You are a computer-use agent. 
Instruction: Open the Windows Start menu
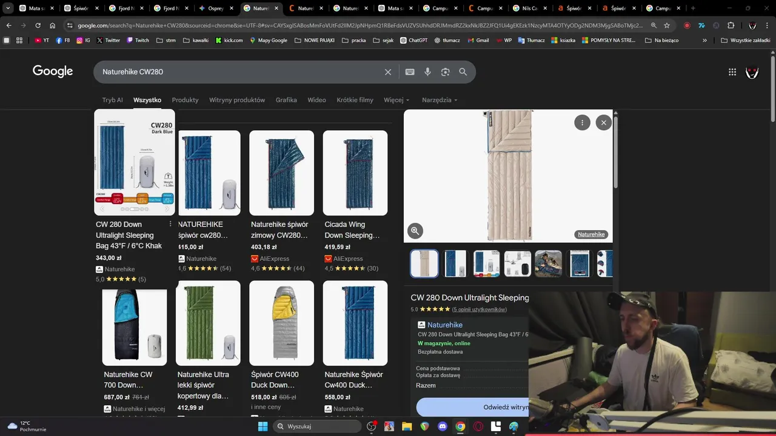(x=263, y=426)
